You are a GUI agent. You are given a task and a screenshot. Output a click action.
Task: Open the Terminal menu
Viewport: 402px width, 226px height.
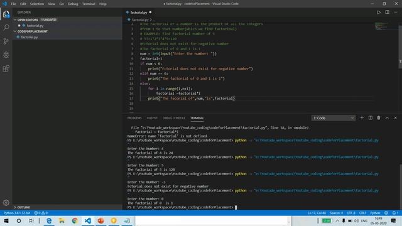[x=89, y=4]
